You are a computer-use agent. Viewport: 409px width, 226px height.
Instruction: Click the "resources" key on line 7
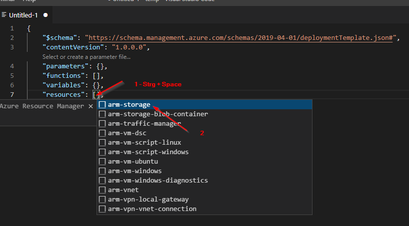63,94
